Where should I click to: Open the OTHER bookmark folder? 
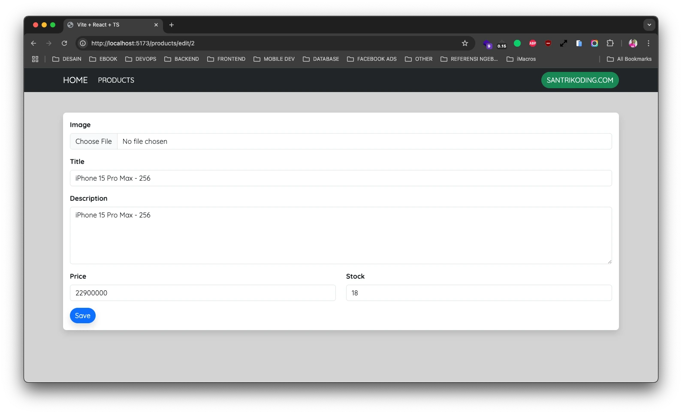pos(419,59)
